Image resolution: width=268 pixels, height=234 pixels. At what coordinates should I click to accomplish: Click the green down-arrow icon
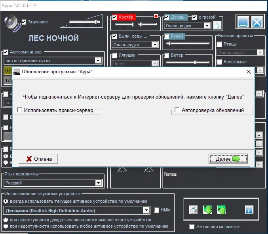[x=208, y=210]
